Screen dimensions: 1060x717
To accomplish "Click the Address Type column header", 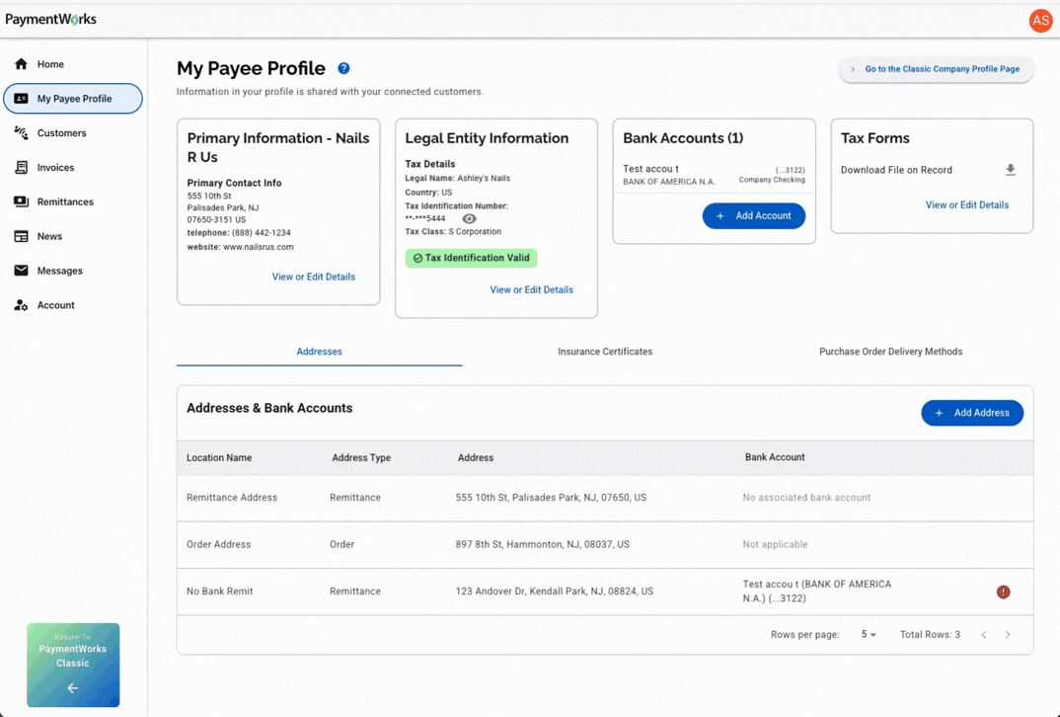I will point(361,458).
